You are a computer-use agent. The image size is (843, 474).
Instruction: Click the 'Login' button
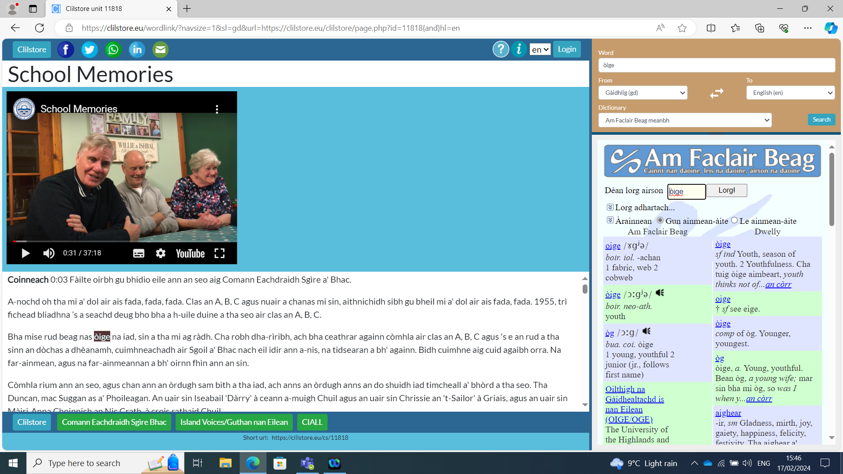566,49
